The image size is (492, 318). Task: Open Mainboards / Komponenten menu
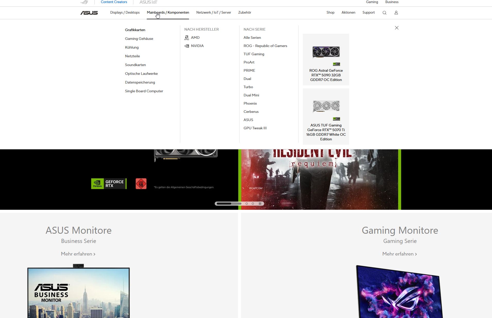click(x=168, y=12)
